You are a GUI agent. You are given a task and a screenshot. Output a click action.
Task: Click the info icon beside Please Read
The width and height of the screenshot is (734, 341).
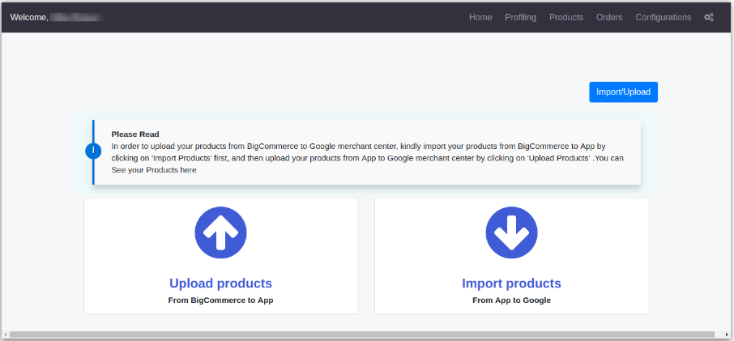click(x=93, y=151)
